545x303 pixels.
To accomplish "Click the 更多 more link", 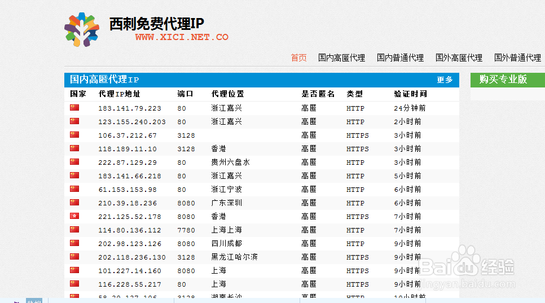I will click(445, 80).
